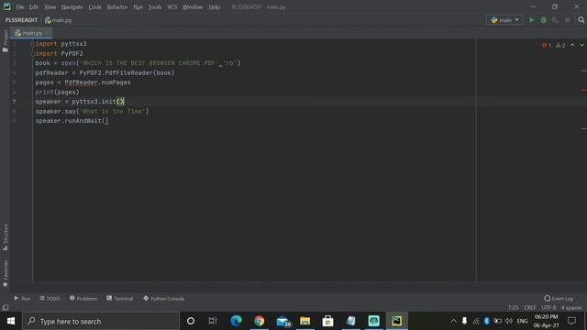This screenshot has height=330, width=587.
Task: Open the Edit menu
Action: coord(34,7)
